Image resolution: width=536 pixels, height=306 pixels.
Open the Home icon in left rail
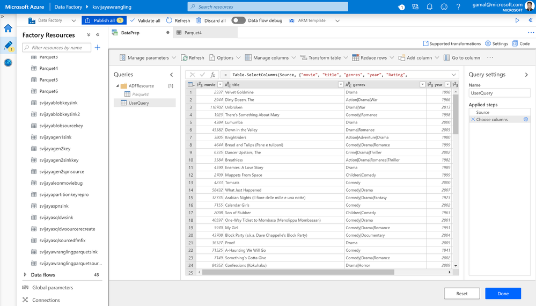click(x=8, y=28)
